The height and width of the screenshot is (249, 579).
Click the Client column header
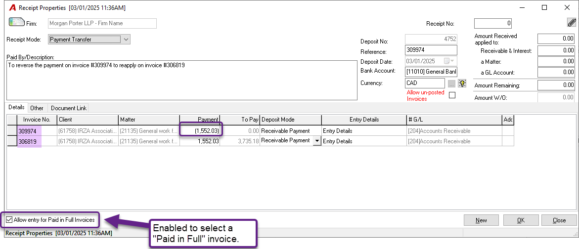click(88, 120)
